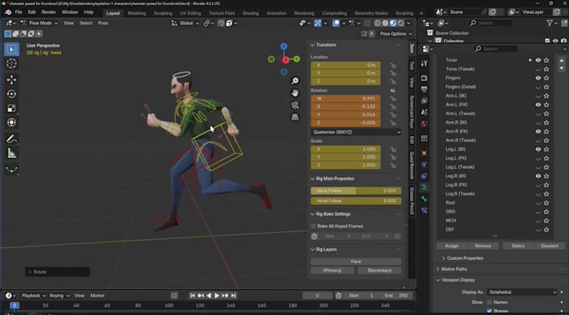Click Blender logo menu icon
This screenshot has width=569, height=315.
tap(8, 13)
